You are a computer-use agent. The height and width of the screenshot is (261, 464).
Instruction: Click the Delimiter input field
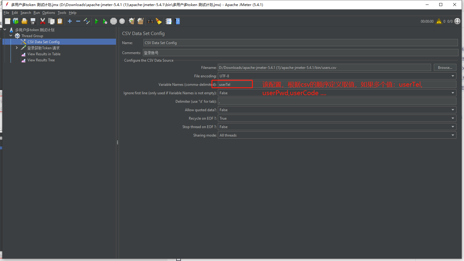tap(337, 101)
